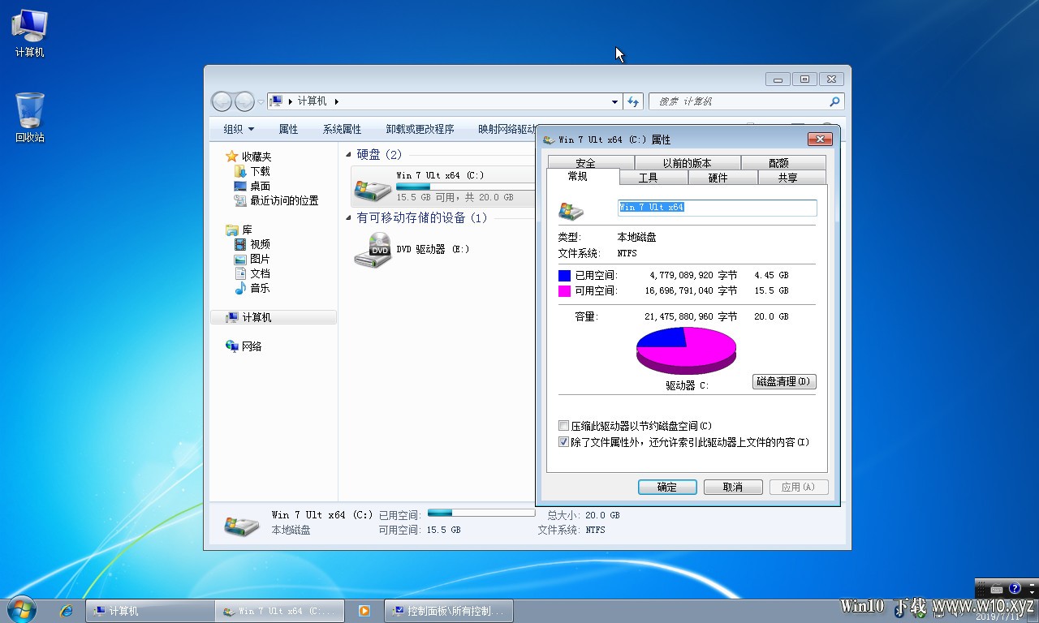Click the 桌面 icon in sidebar

coord(240,186)
